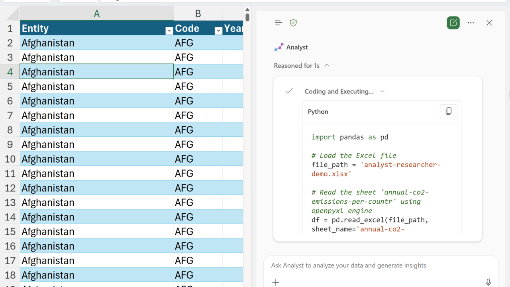Select row 10 header
Viewport: 510px width, 287px height.
(10, 159)
